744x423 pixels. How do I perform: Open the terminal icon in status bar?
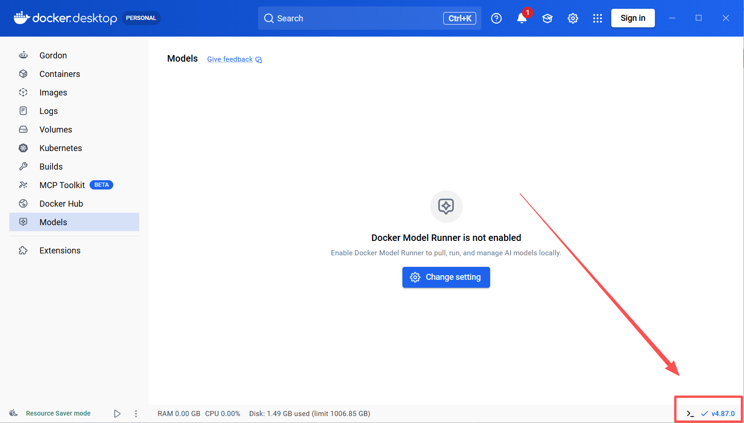[x=690, y=414]
